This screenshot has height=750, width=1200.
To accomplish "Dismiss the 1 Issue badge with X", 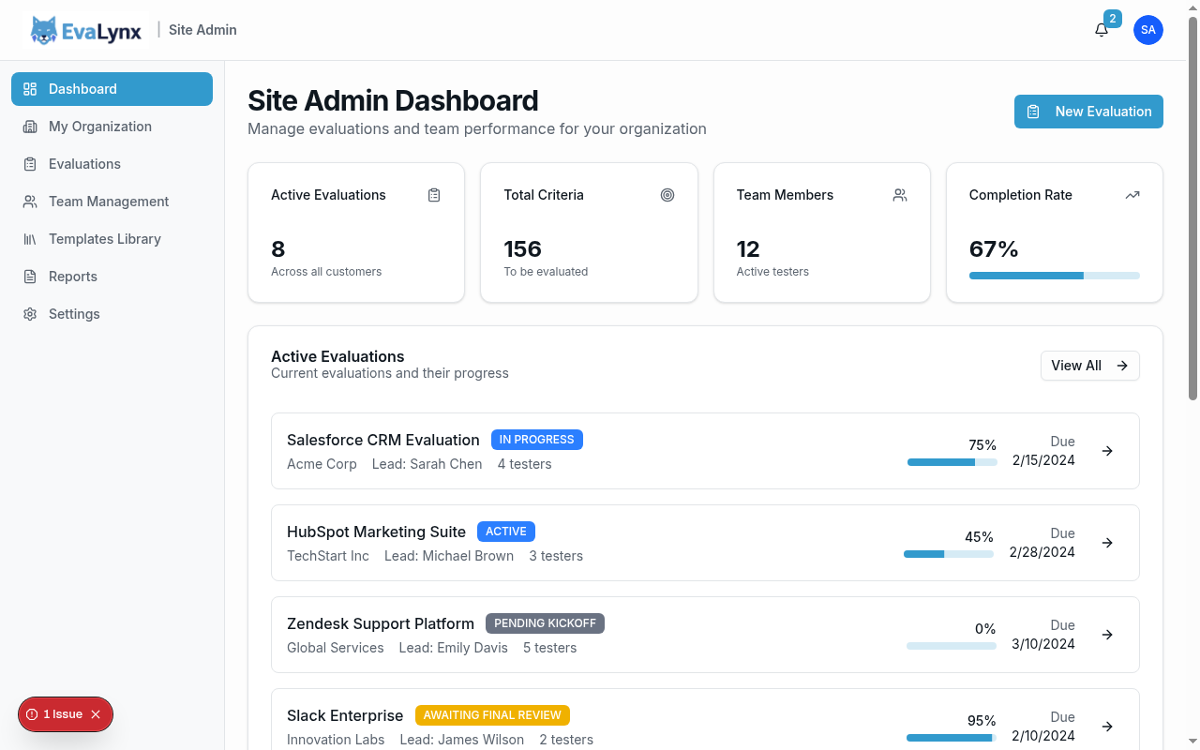I will 96,714.
